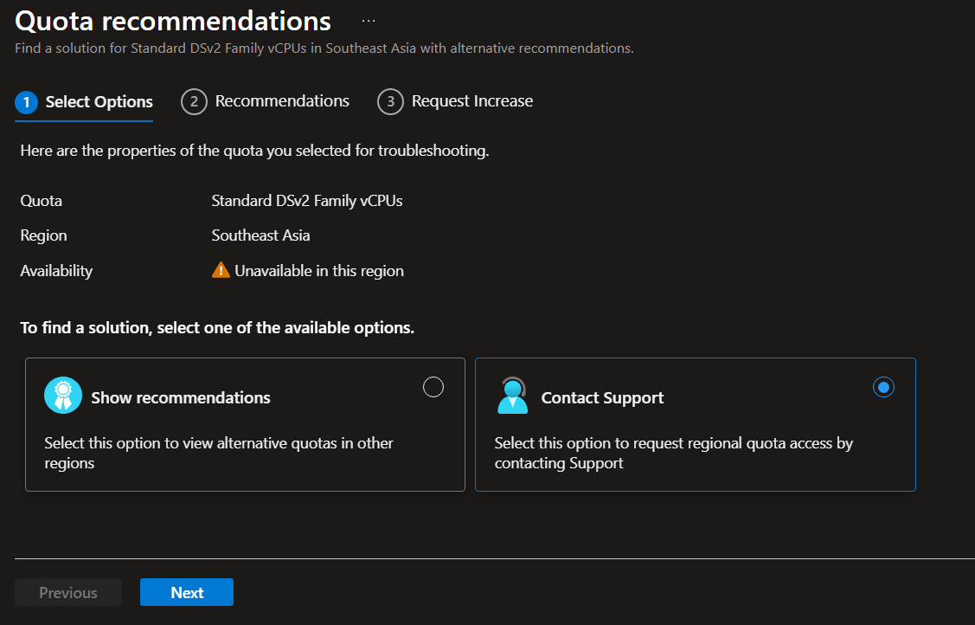Click the Show recommendations description text
The image size is (975, 625).
(x=219, y=453)
